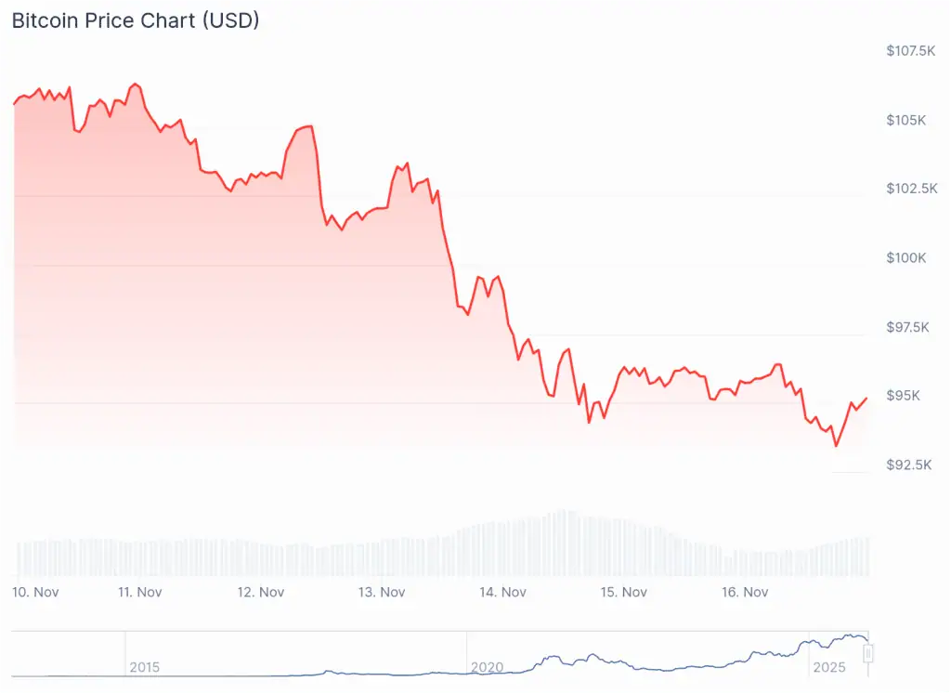Click the 14. Nov date label
Viewport: 951px width, 694px height.
[x=503, y=592]
